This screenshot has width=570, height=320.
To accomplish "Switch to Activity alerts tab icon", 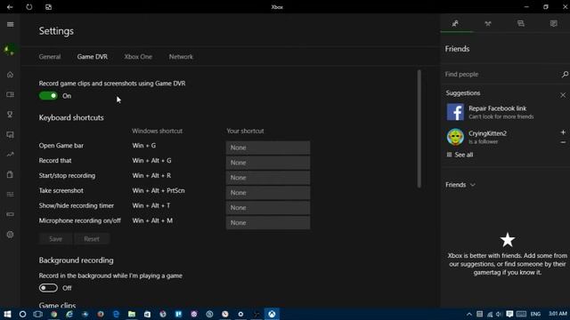I will 553,24.
